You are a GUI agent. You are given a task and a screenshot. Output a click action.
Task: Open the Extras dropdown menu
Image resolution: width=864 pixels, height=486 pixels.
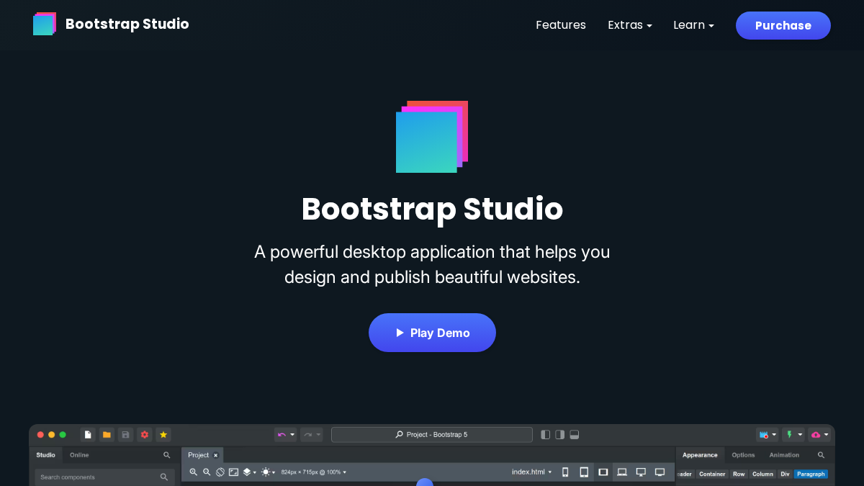pos(630,25)
